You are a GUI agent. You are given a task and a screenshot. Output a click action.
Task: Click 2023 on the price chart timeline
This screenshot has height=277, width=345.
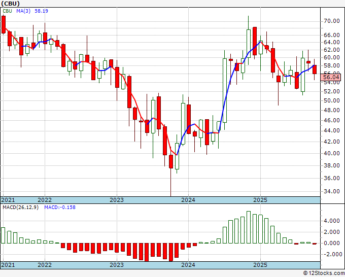click(x=117, y=200)
